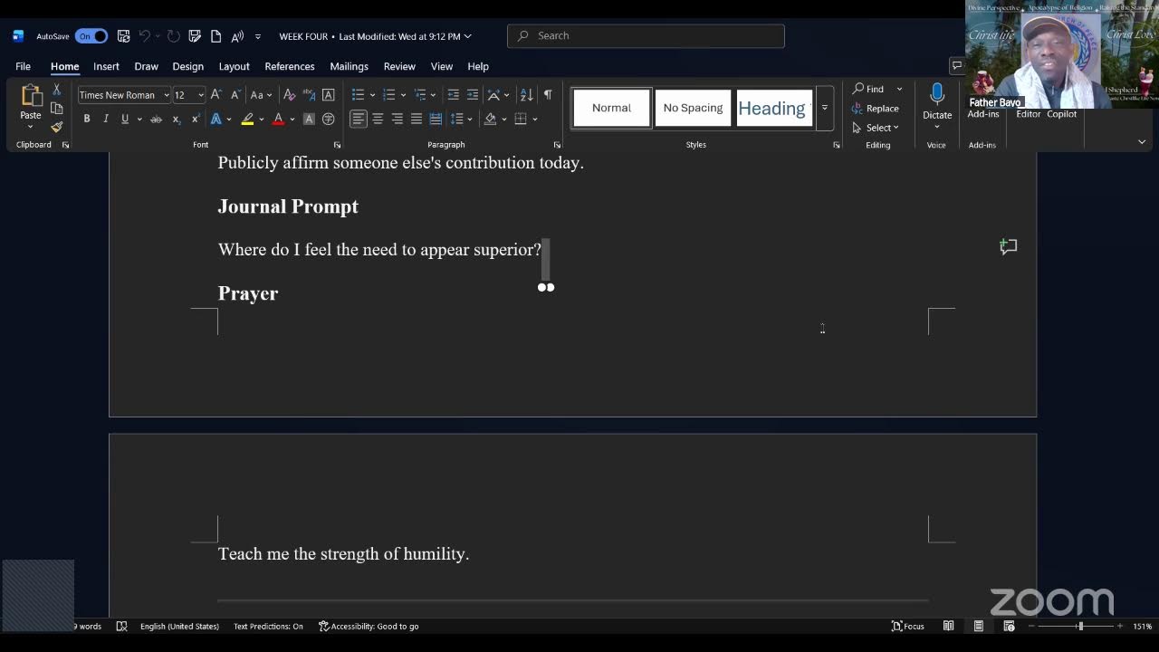Switch to the Review tab
Viewport: 1159px width, 652px height.
(399, 66)
